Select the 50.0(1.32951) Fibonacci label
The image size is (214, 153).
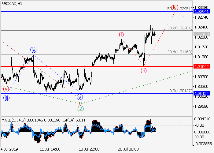[x=179, y=9]
